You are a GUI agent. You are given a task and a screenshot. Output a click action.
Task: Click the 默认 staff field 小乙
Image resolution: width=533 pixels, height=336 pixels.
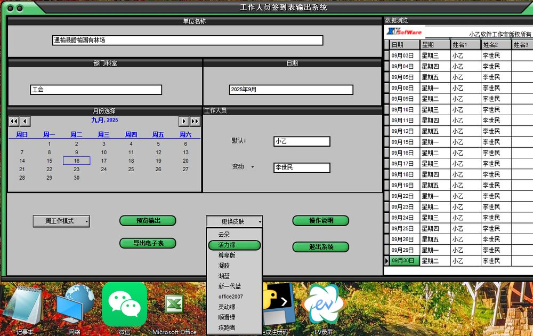302,141
